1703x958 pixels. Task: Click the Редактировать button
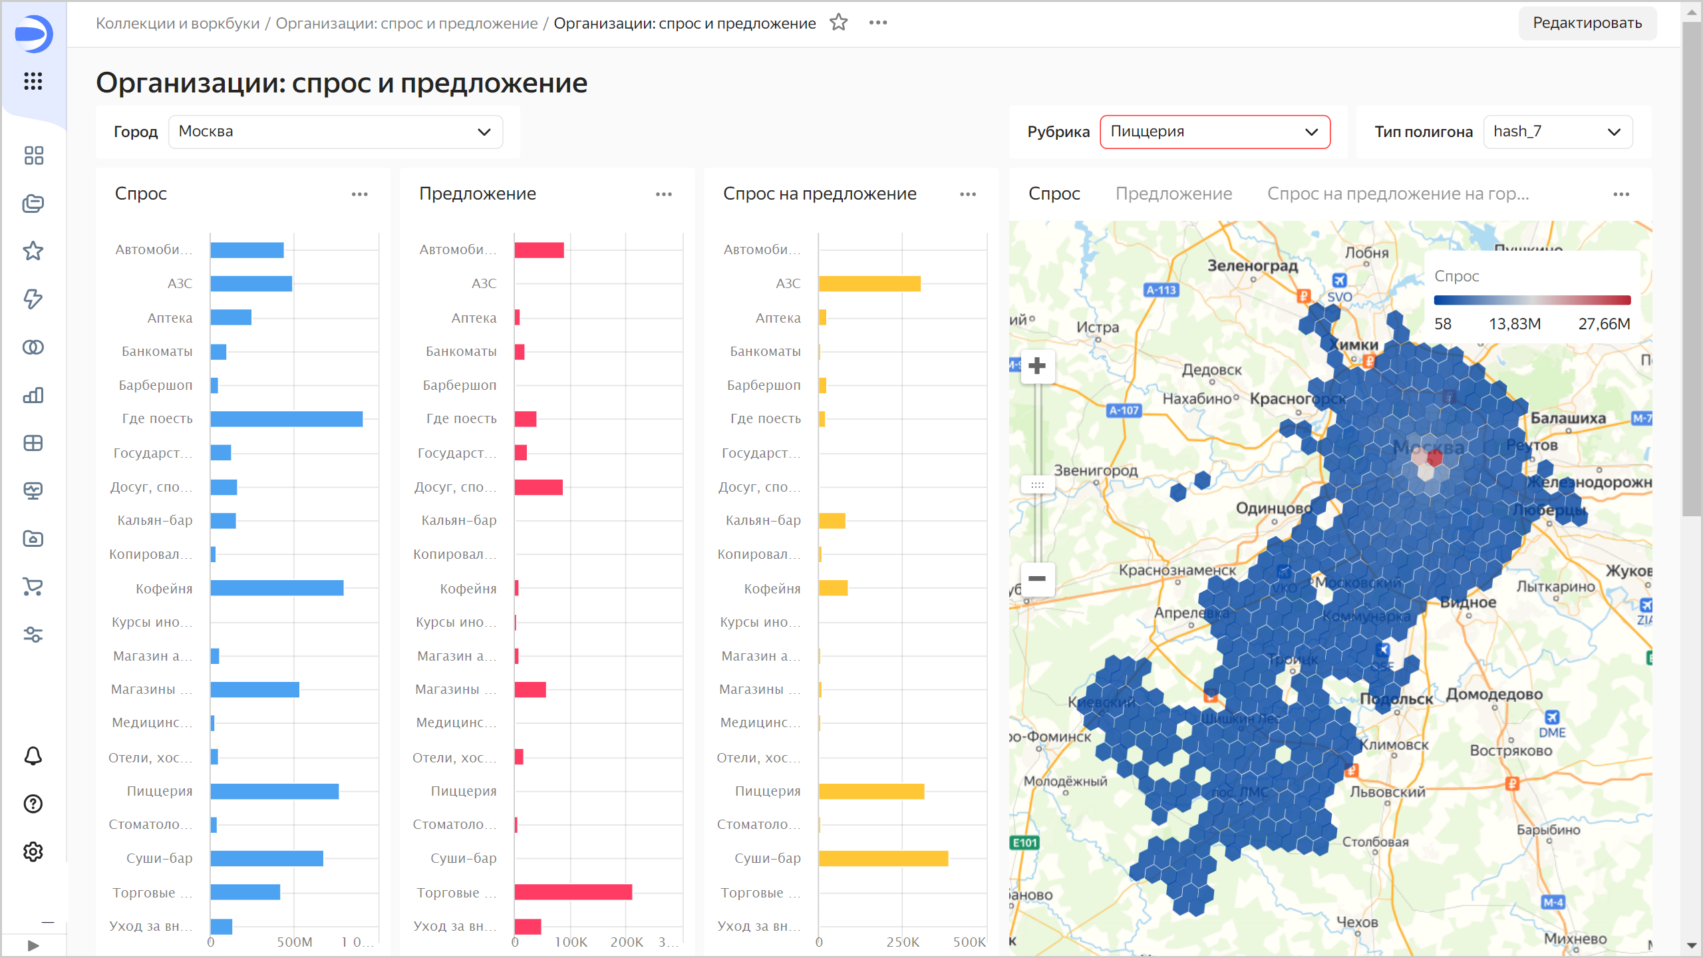click(1587, 23)
